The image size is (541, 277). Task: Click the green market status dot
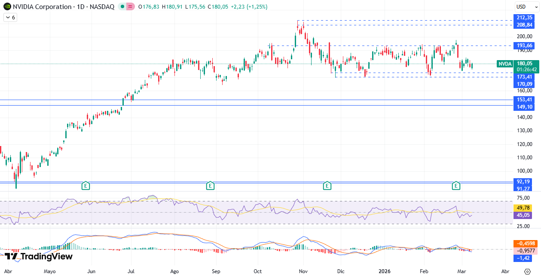[x=122, y=7]
